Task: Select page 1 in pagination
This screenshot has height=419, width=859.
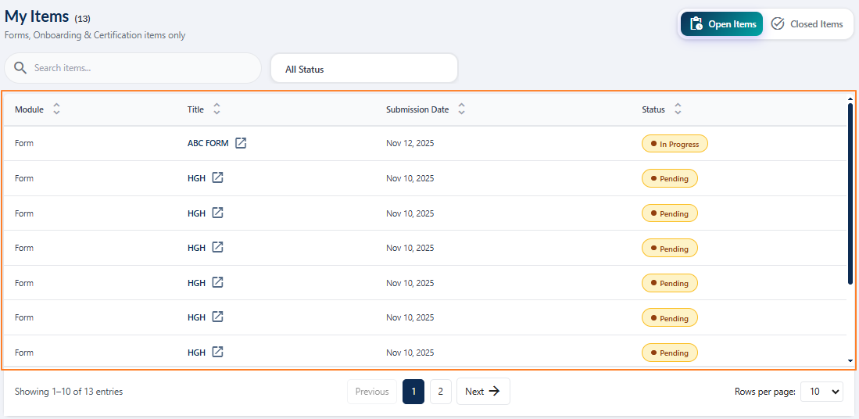Action: pyautogui.click(x=413, y=392)
